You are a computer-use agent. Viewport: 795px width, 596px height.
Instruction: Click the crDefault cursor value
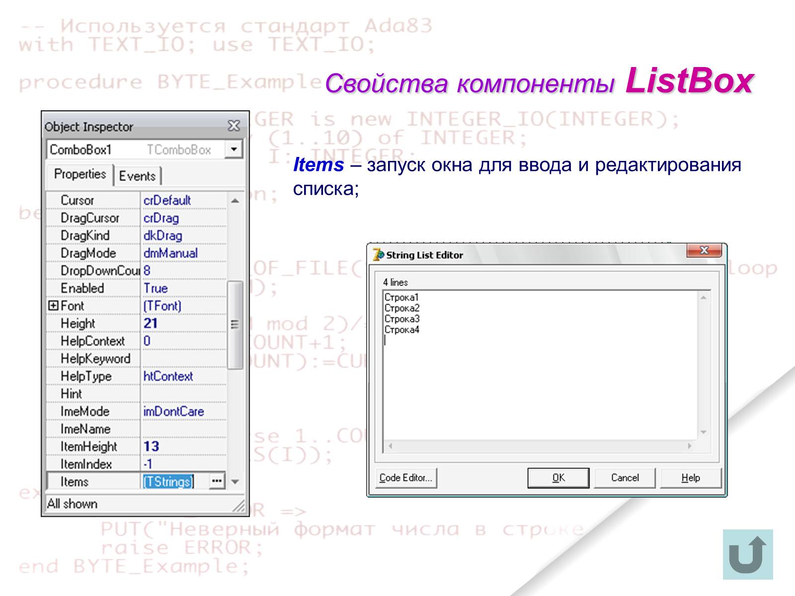click(x=167, y=200)
